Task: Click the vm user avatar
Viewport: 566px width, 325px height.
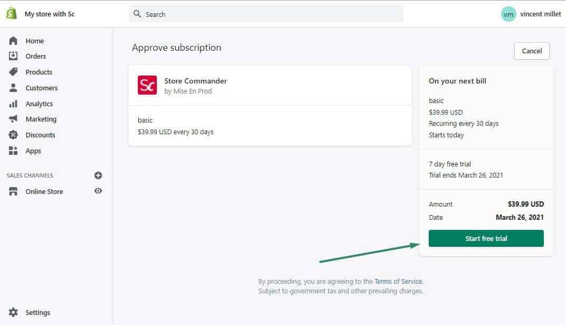Action: tap(508, 14)
